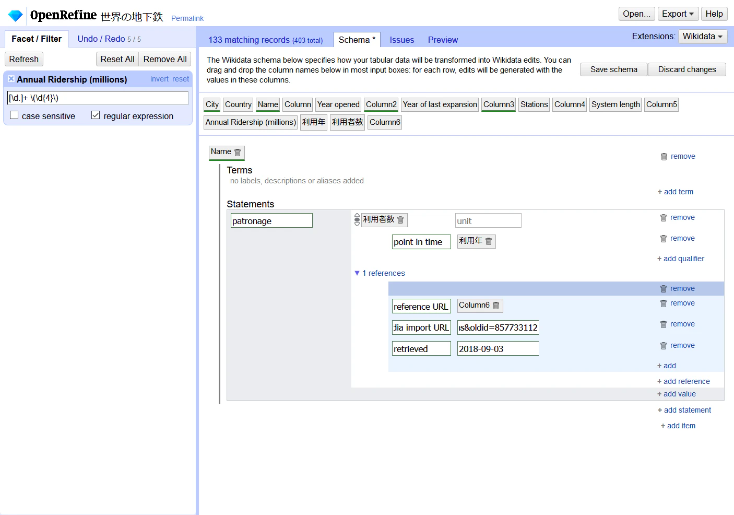
Task: Remove the Wikimedia import URL row
Action: (678, 324)
